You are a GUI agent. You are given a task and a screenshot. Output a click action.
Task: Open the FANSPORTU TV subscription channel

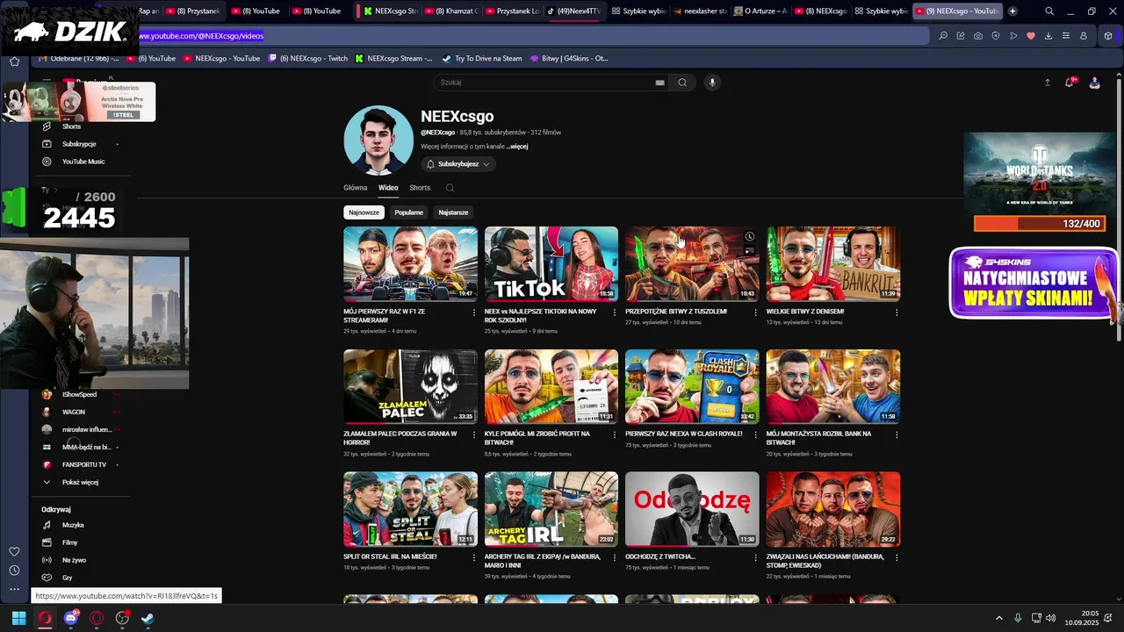tap(83, 464)
